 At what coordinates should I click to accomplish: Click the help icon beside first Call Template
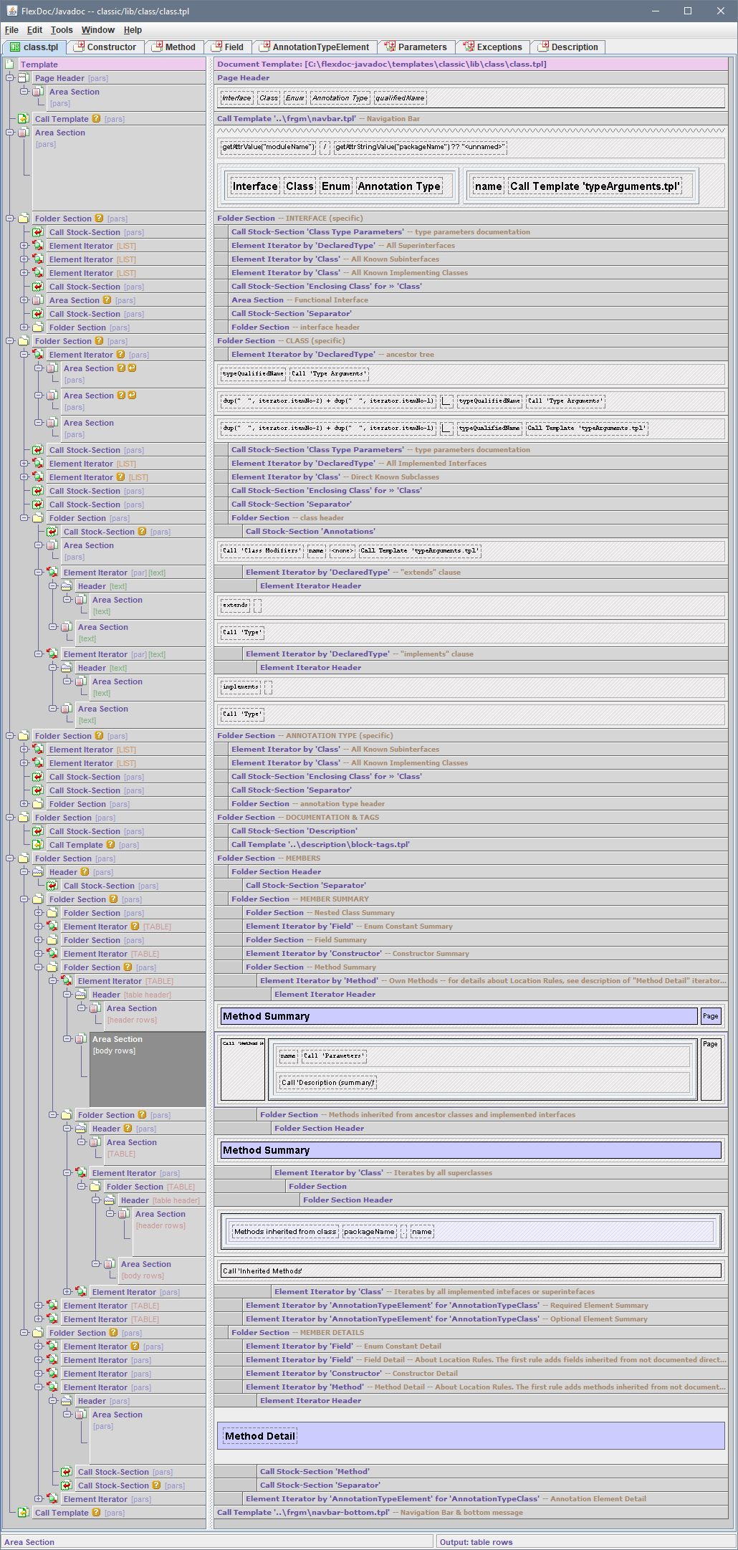(x=96, y=119)
